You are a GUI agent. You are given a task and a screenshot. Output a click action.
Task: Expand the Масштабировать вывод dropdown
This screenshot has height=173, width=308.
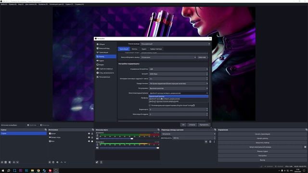point(168,57)
